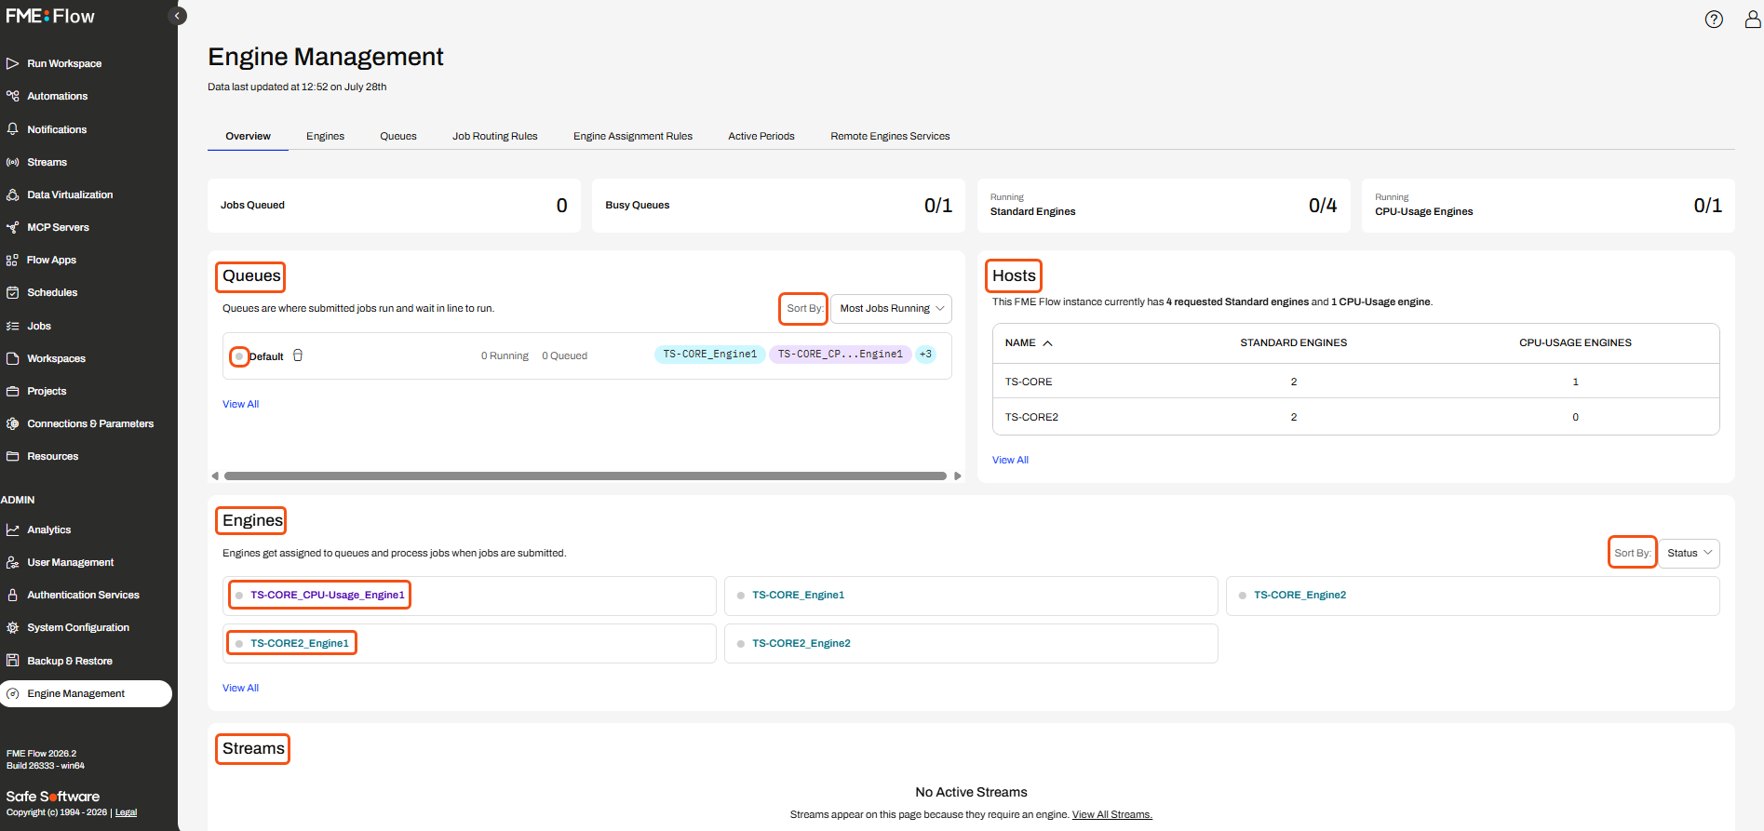
Task: Select the Default queue name
Action: 266,356
